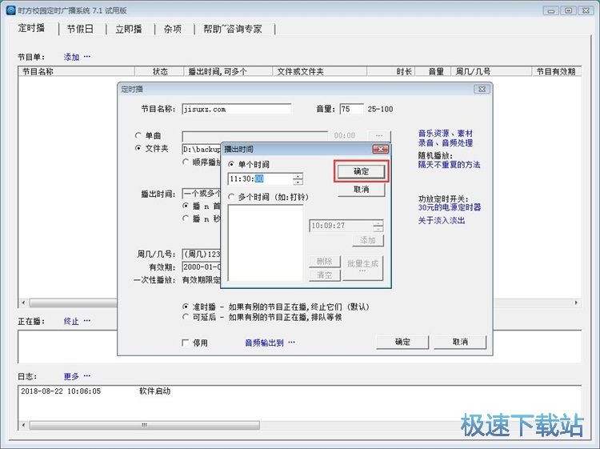Switch to the 杂项 tab
Viewport: 600px width, 449px height.
click(x=173, y=29)
